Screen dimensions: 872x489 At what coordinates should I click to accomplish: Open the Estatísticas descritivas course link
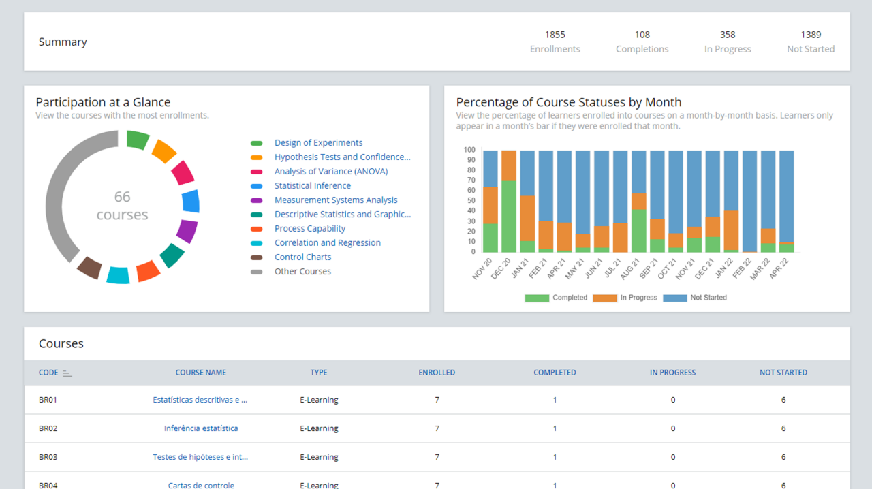pos(200,400)
